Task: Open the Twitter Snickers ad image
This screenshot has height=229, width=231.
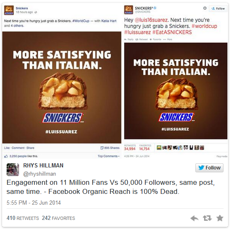Action: 175,91
